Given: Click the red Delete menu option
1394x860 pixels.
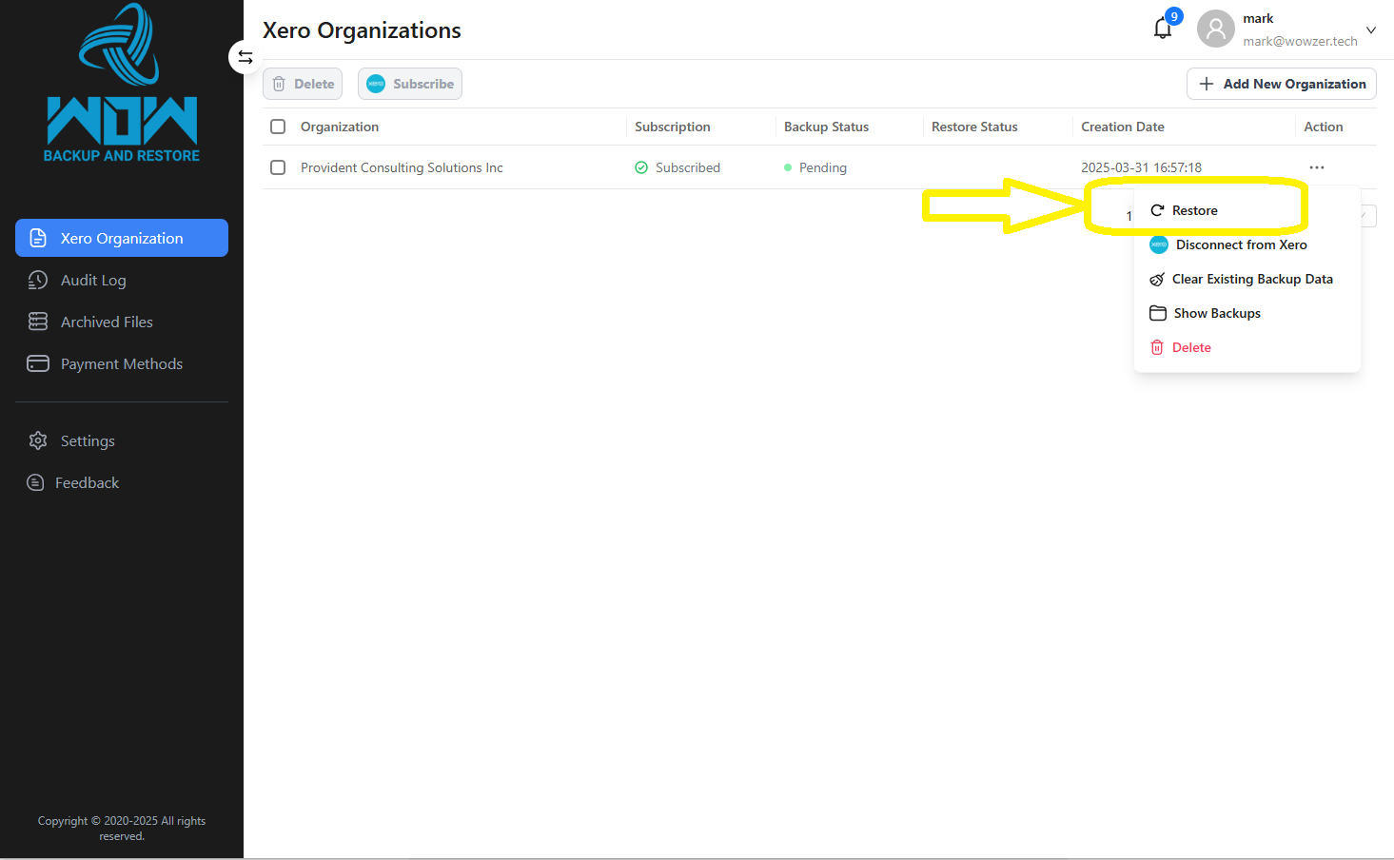Looking at the screenshot, I should 1190,347.
